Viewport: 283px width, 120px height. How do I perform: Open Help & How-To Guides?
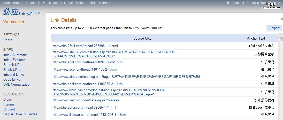[20, 114]
